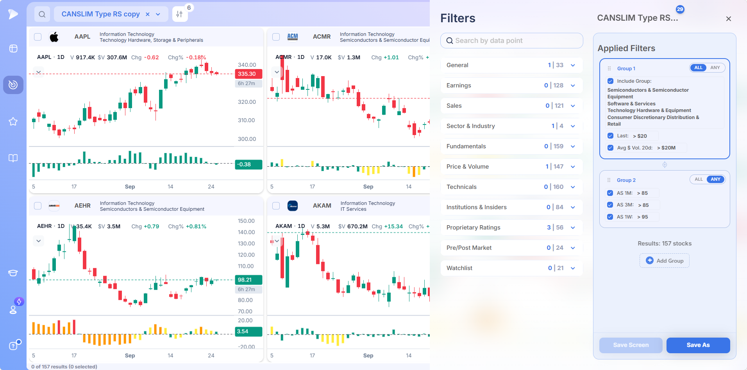Click the Apple logo on the AAPL card

tap(54, 37)
